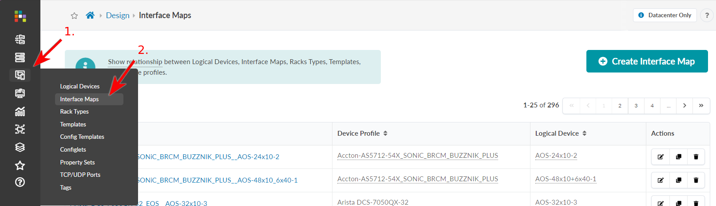The width and height of the screenshot is (716, 206).
Task: Open the Favorites star in the left sidebar
Action: 20,165
